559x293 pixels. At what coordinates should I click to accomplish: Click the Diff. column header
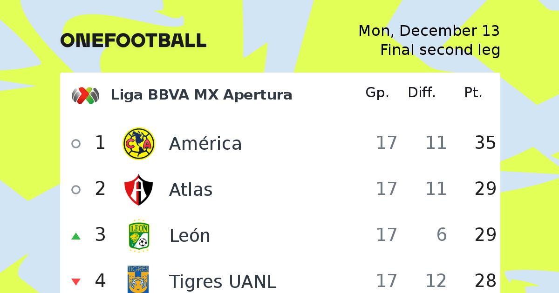(422, 93)
